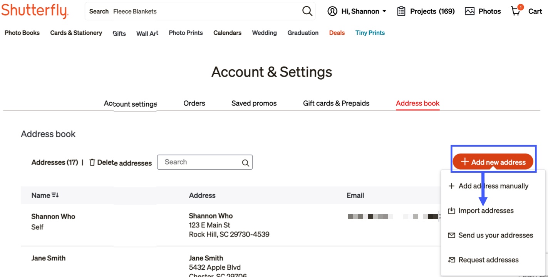548x277 pixels.
Task: Click envelope icon beside Send us your addresses
Action: tap(452, 235)
